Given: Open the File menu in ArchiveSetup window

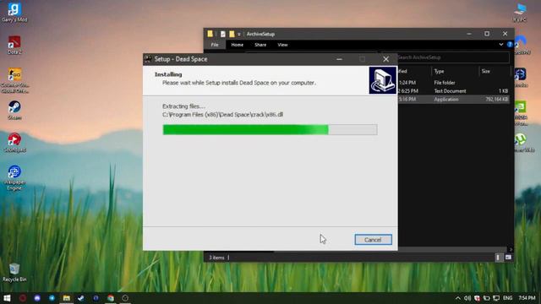Looking at the screenshot, I should [x=215, y=45].
